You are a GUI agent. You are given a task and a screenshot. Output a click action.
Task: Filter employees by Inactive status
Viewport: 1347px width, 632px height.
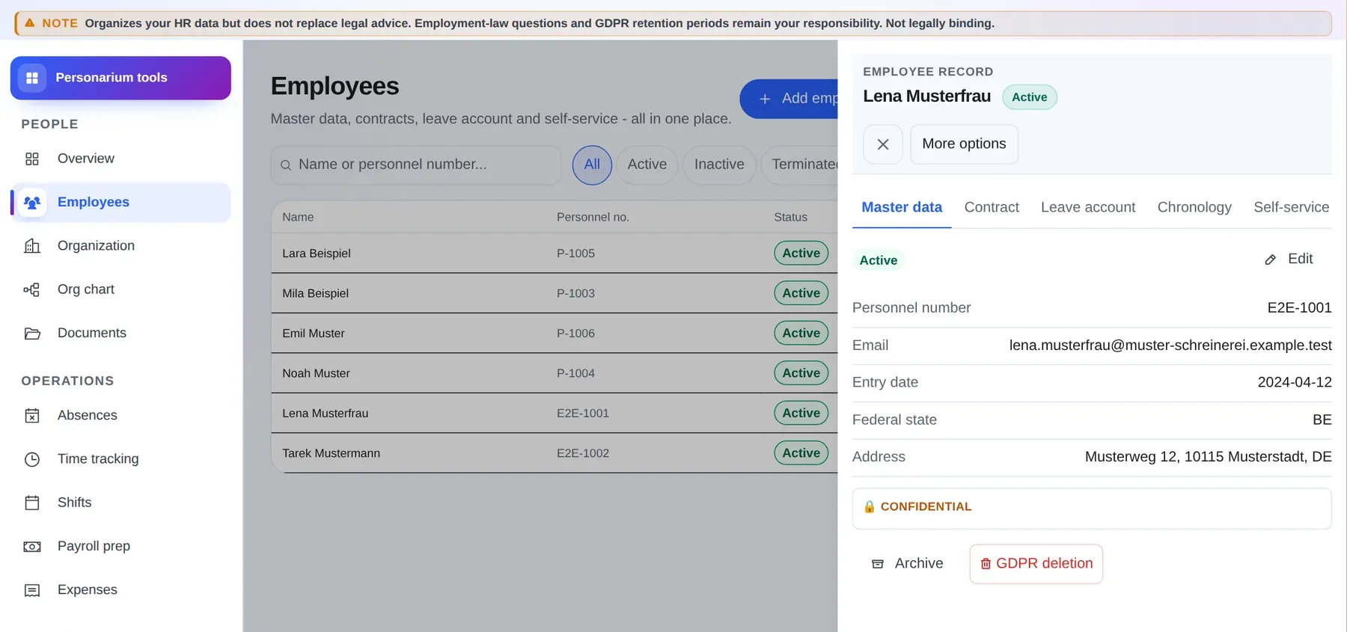[x=719, y=165]
